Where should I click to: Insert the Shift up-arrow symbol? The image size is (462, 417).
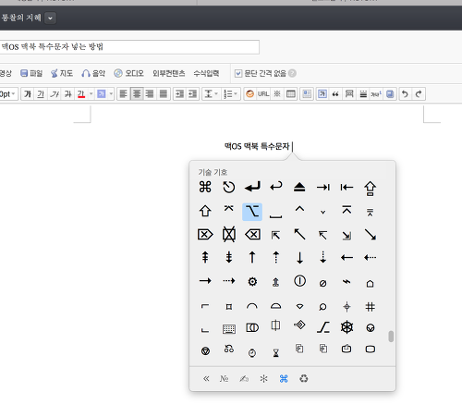[205, 211]
